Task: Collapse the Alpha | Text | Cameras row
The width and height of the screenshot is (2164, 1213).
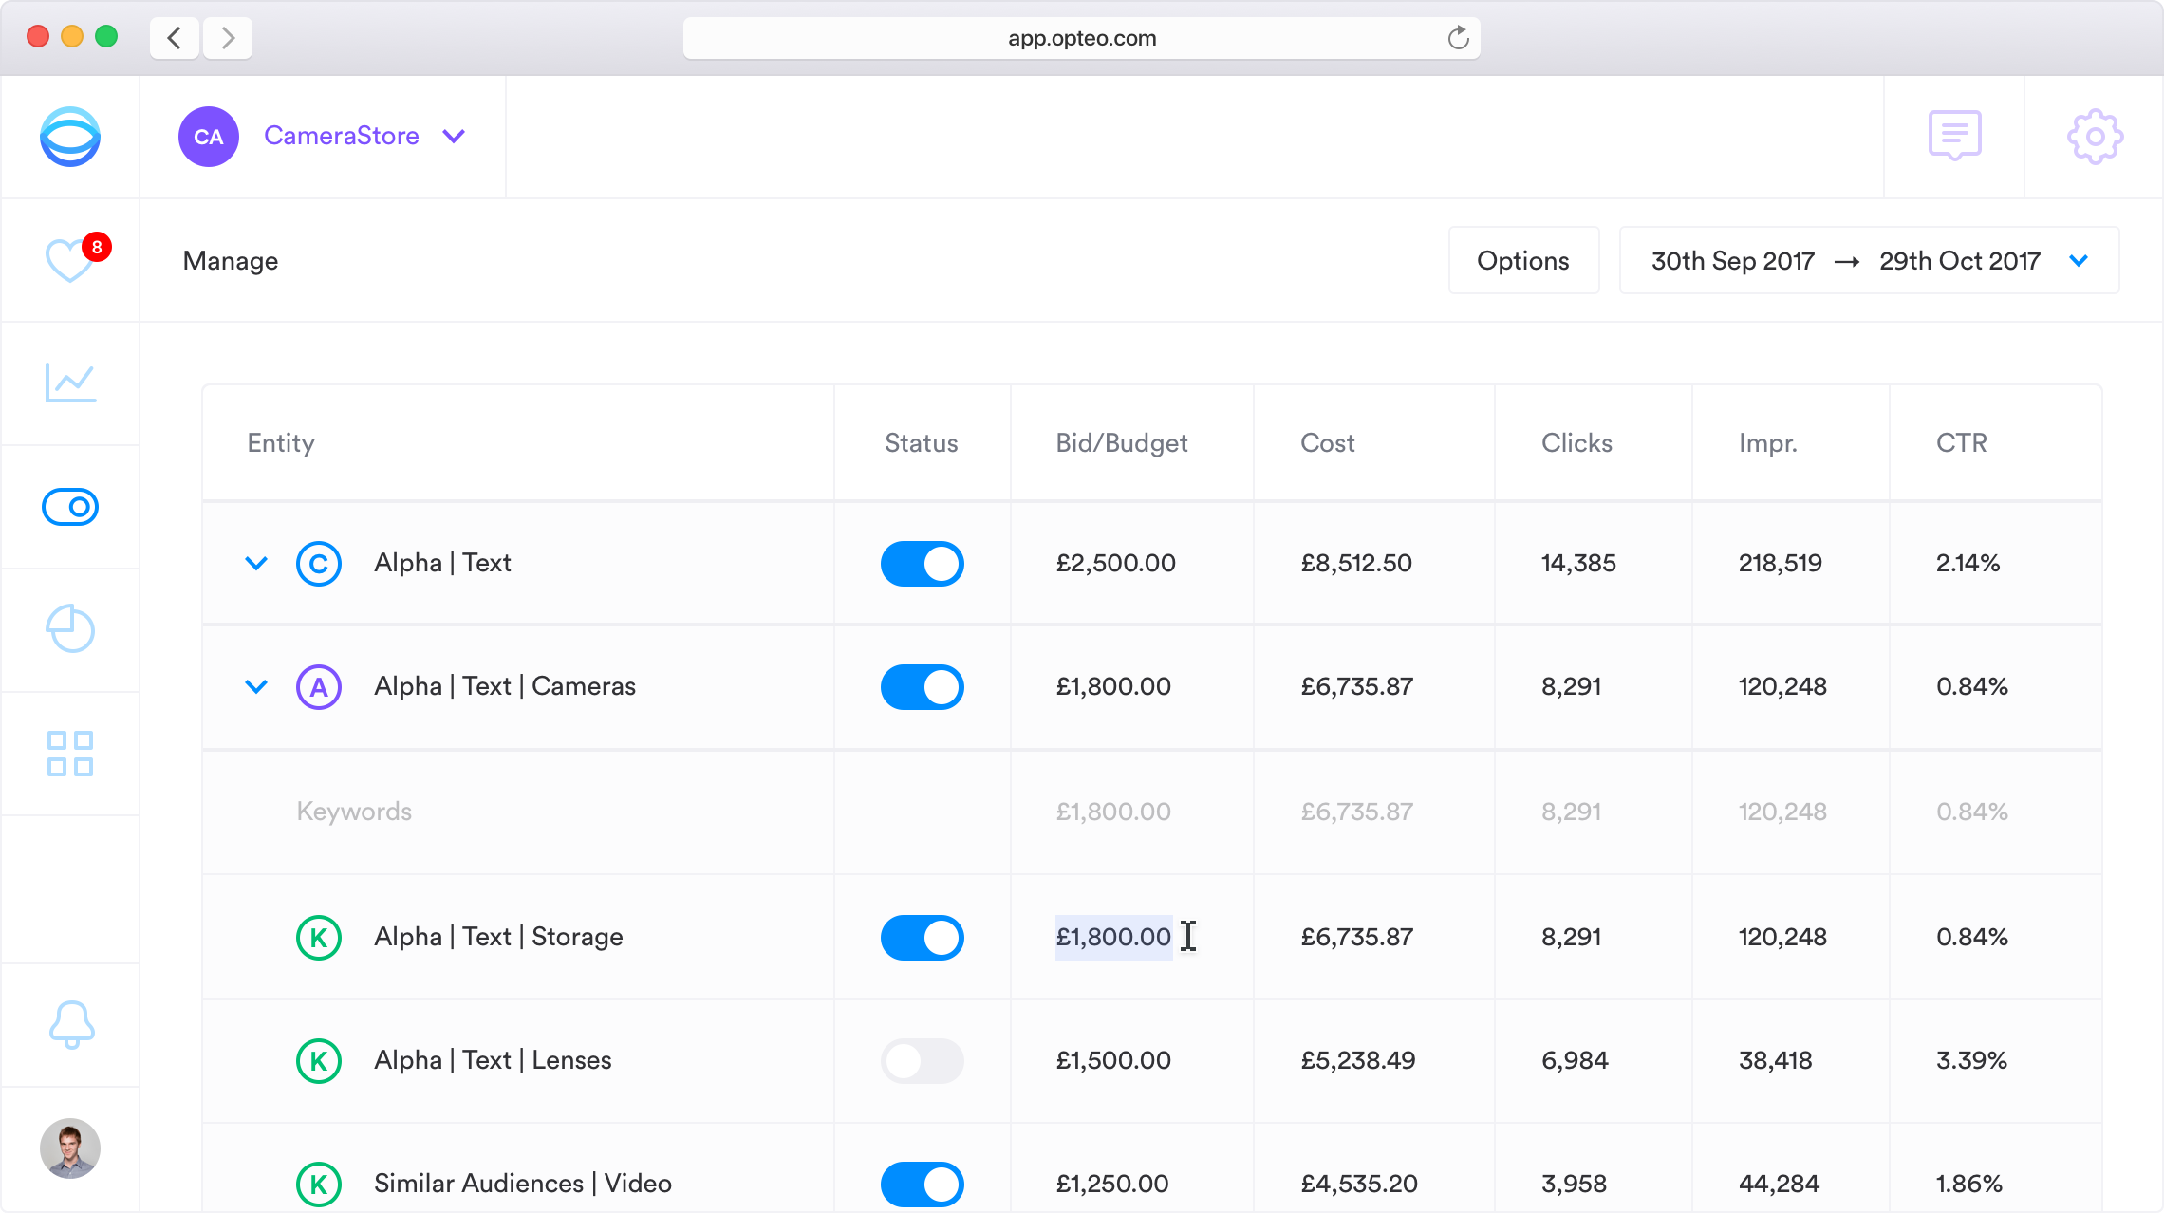Action: point(256,686)
